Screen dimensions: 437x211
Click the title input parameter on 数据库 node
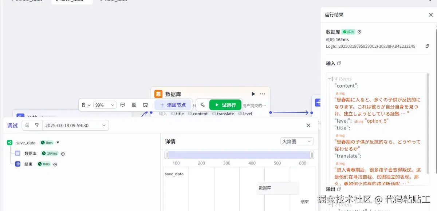pos(177,114)
